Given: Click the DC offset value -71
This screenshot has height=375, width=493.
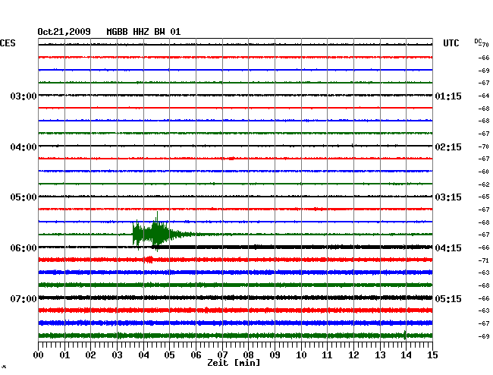Looking at the screenshot, I should (x=484, y=260).
